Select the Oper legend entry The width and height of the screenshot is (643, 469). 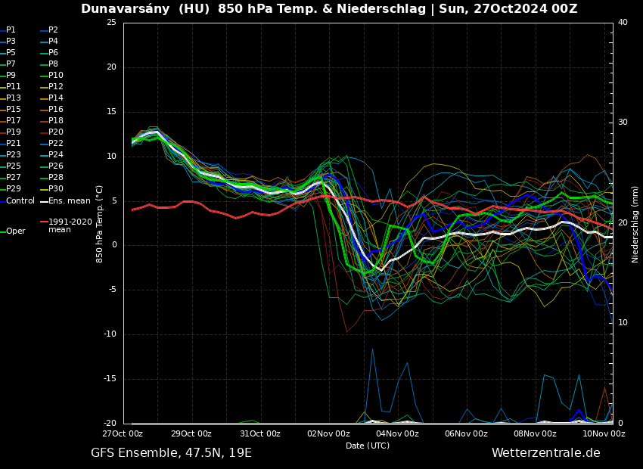pos(15,231)
